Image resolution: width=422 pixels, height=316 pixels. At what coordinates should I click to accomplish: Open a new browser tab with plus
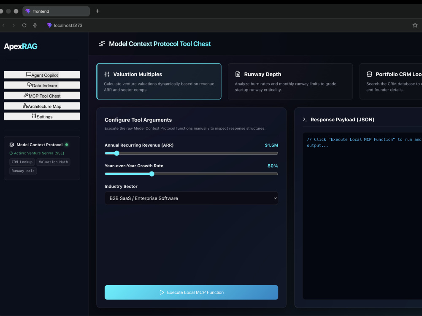(98, 11)
